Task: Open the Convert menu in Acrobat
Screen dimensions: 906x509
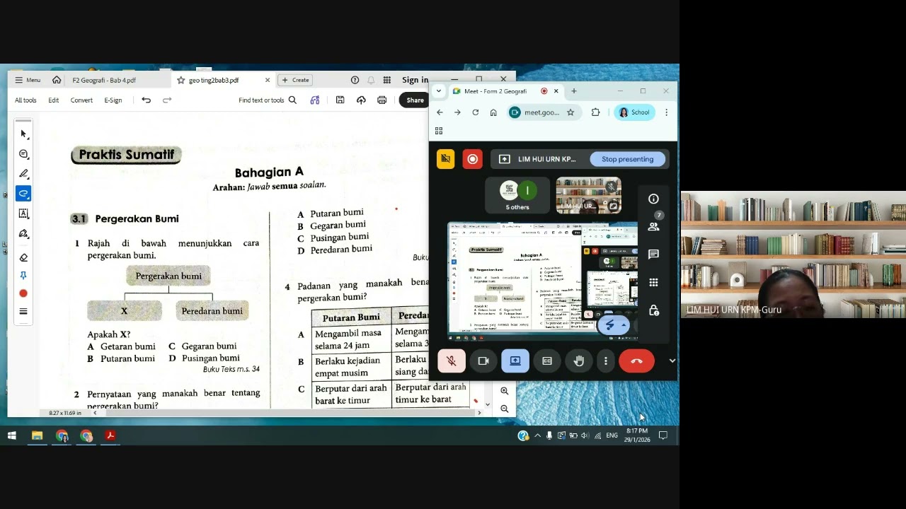Action: (x=81, y=100)
